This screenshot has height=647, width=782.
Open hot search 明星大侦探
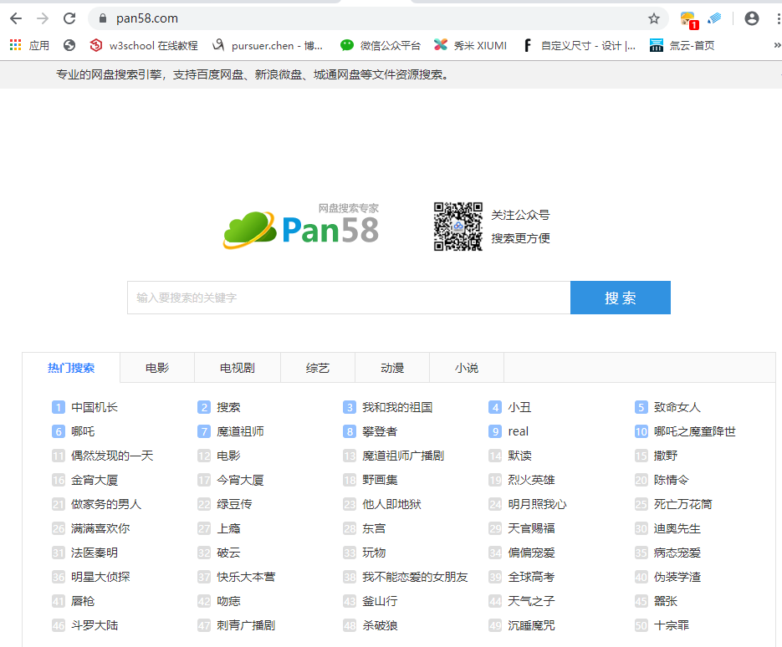100,577
